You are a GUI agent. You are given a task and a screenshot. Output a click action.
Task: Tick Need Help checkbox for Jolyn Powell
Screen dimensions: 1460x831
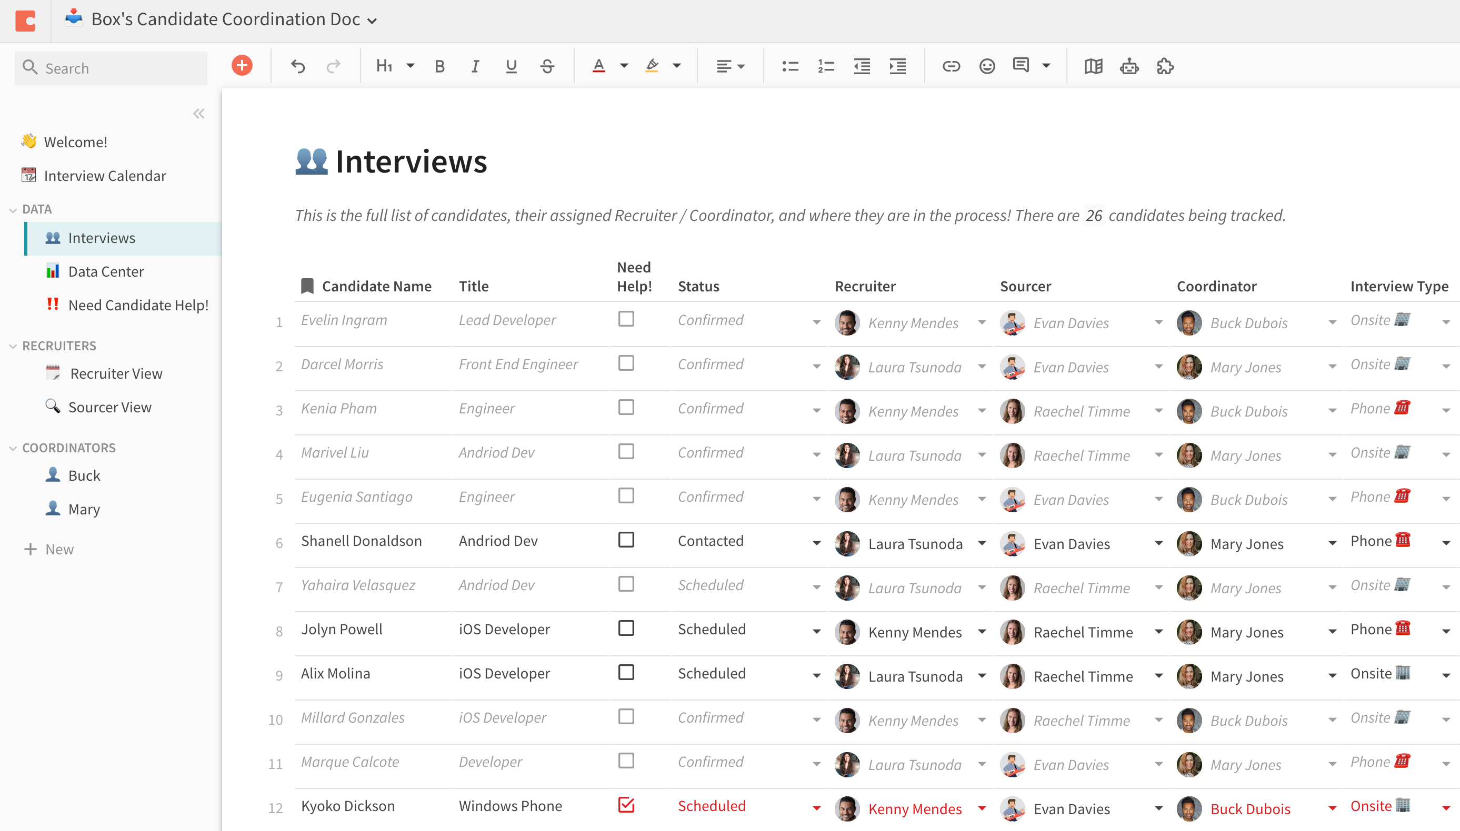tap(626, 629)
